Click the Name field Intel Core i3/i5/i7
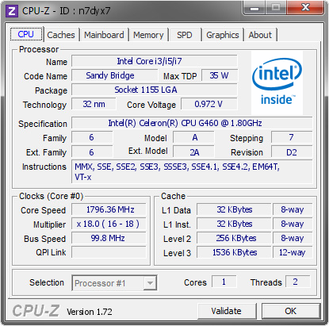This screenshot has height=326, width=329. (x=155, y=61)
